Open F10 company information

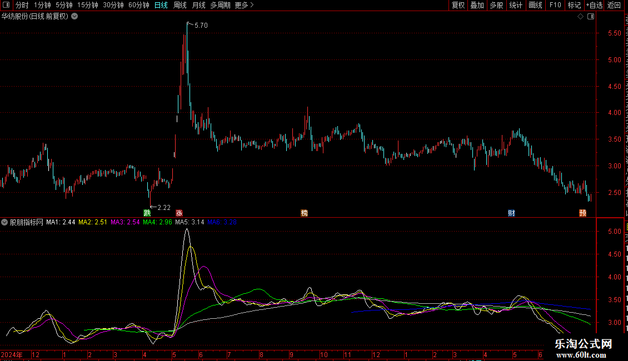(555, 5)
